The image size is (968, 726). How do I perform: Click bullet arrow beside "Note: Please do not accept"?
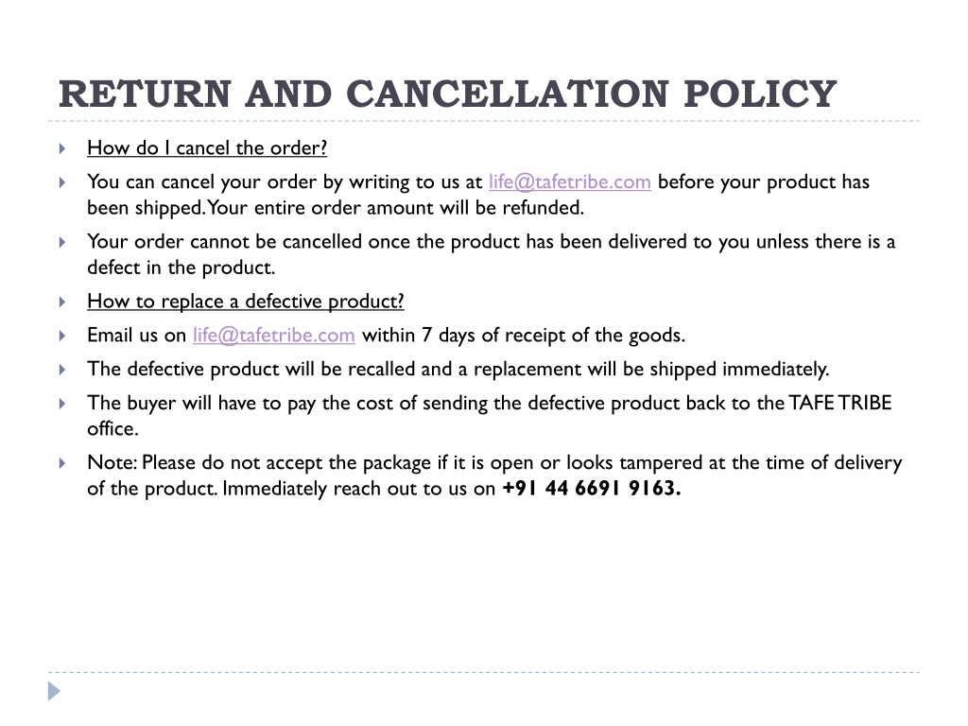pyautogui.click(x=62, y=463)
